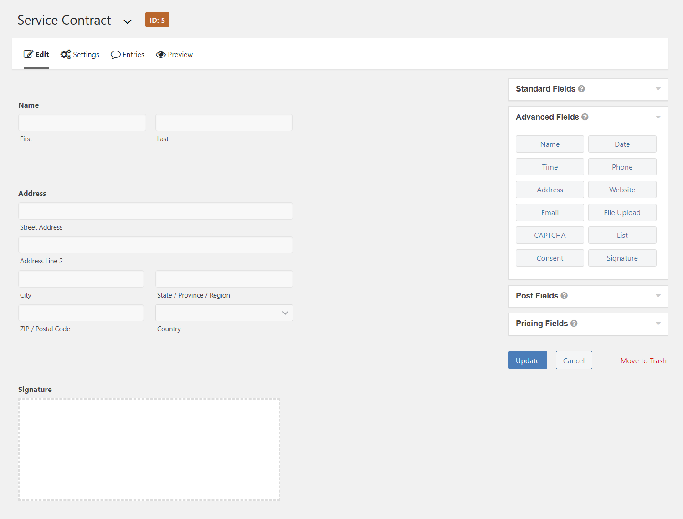Open the Service Contract title dropdown
The height and width of the screenshot is (519, 683).
pyautogui.click(x=128, y=21)
